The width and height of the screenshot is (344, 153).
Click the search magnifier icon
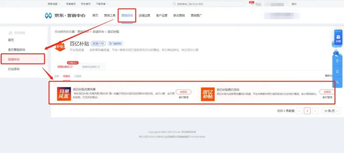pos(175,4)
